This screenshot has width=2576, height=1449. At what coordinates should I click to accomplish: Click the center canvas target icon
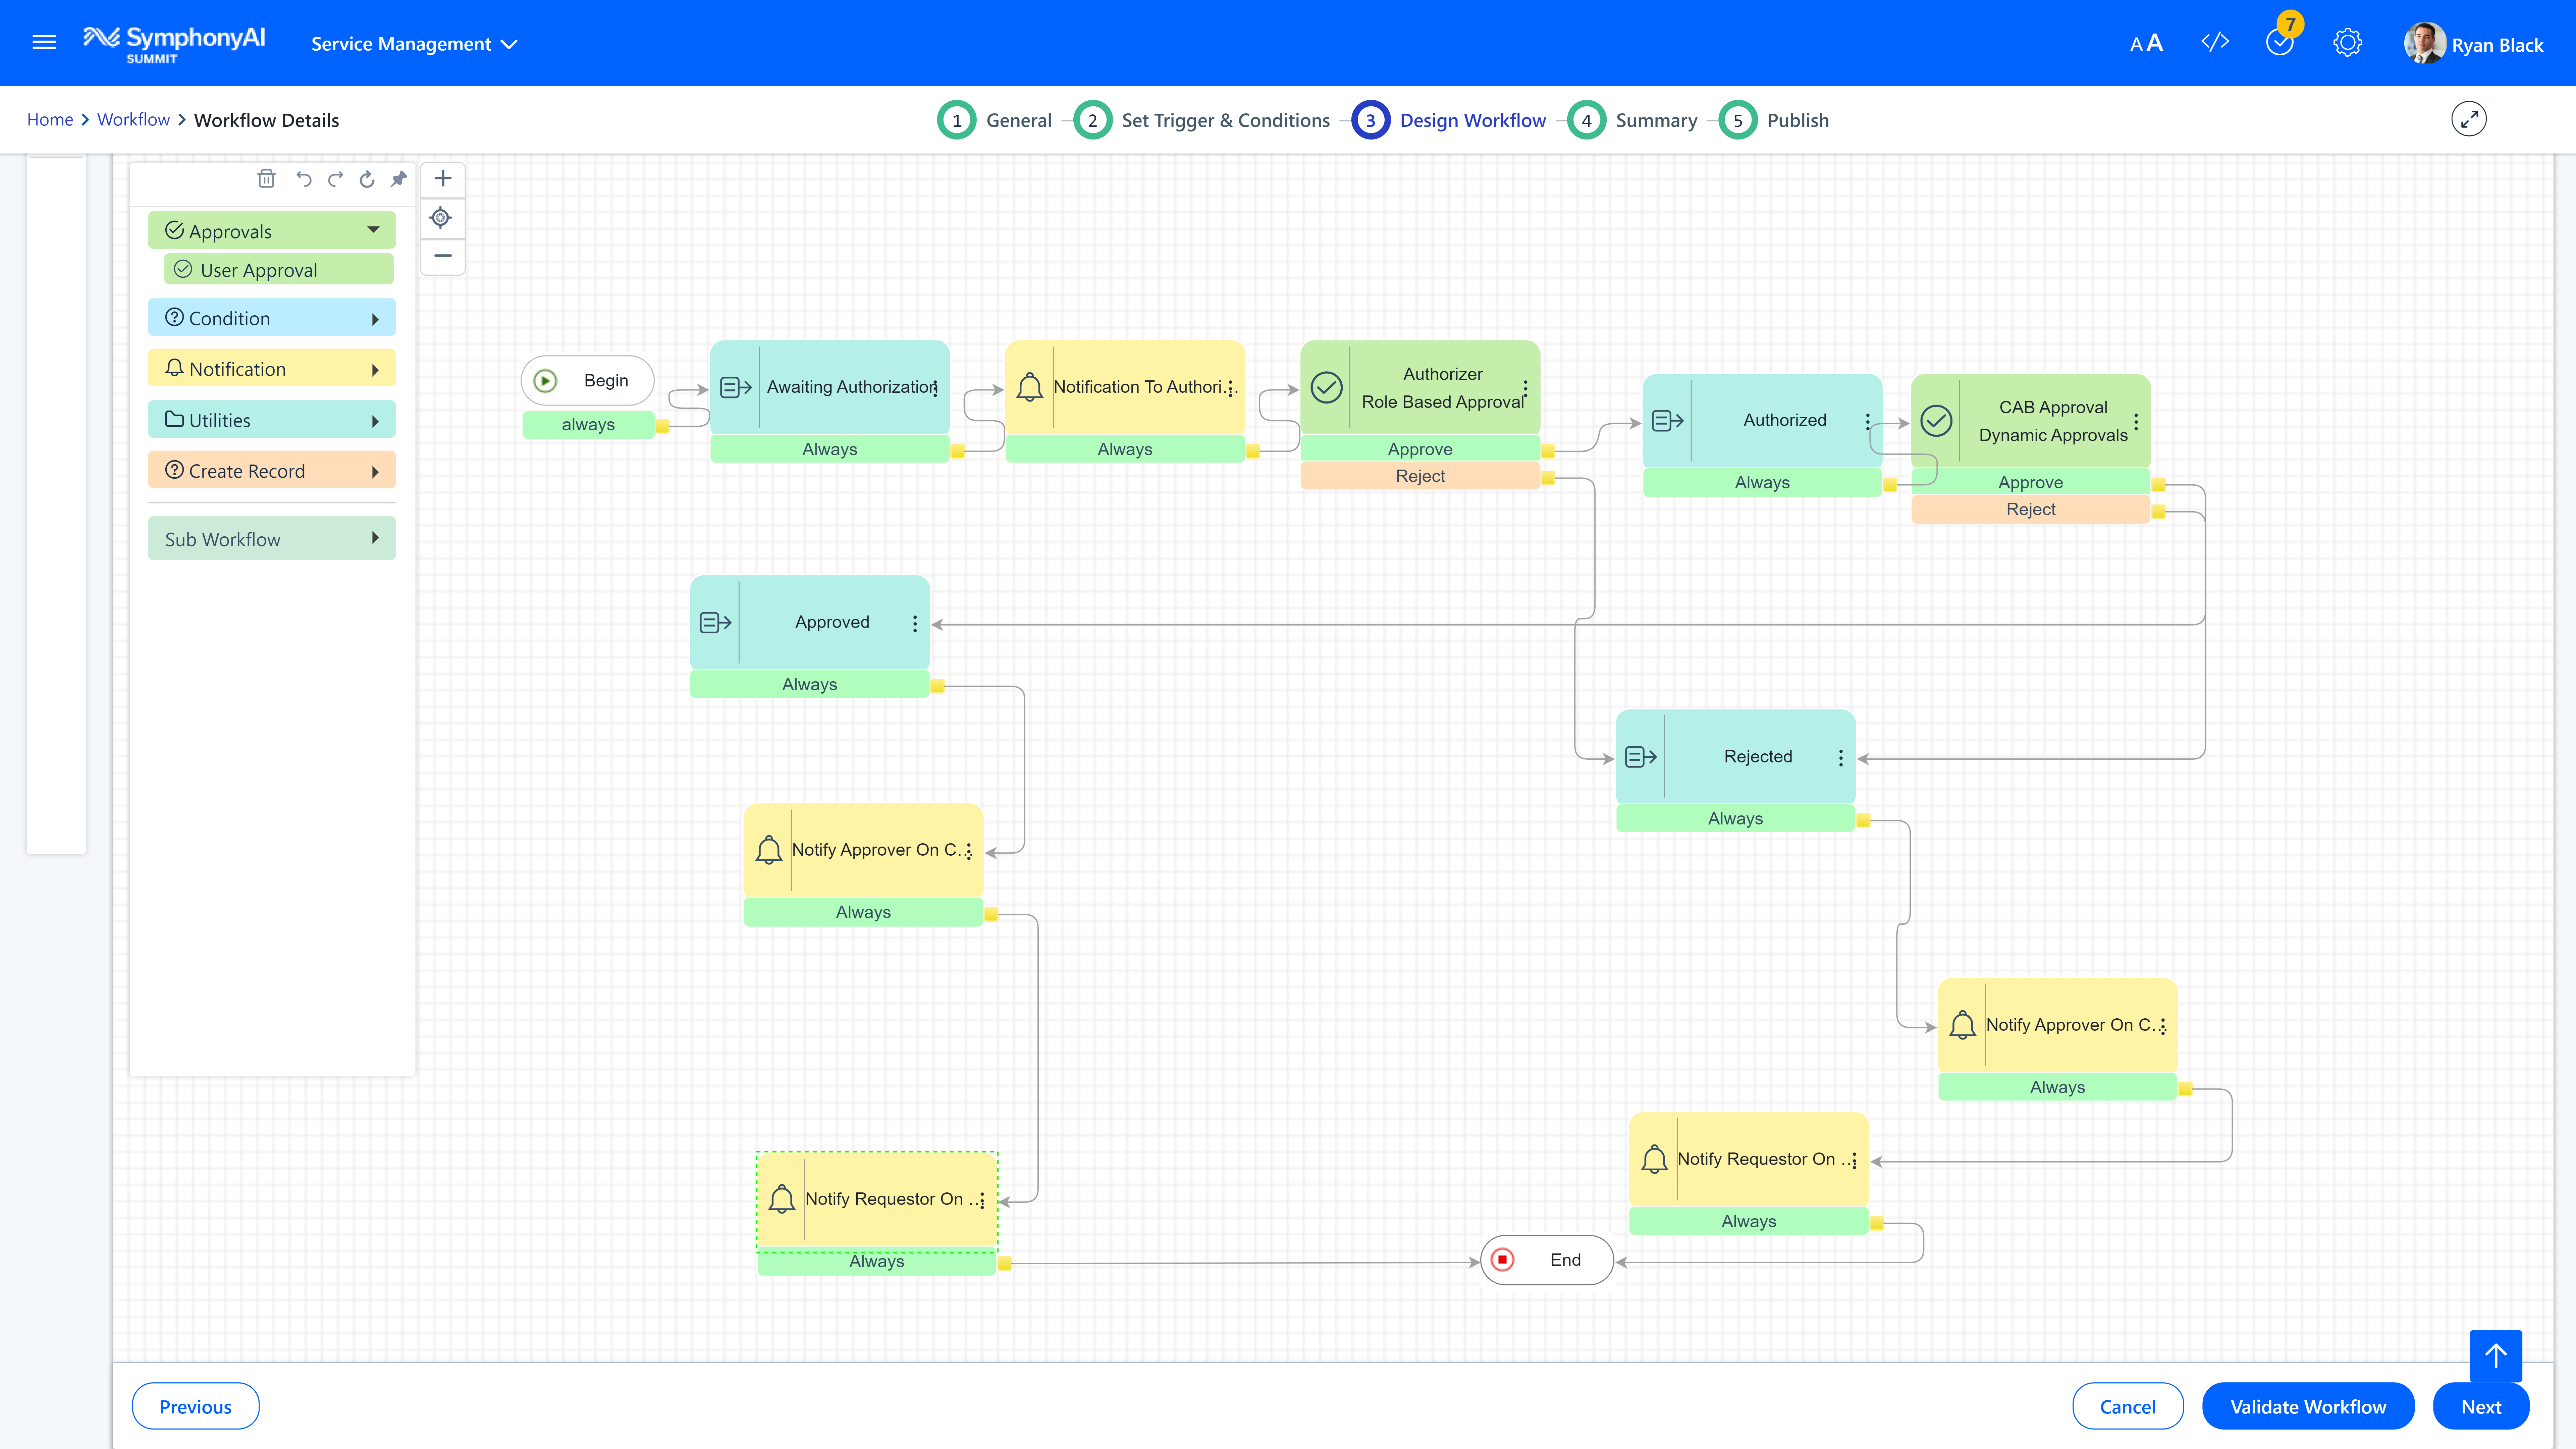pos(441,218)
